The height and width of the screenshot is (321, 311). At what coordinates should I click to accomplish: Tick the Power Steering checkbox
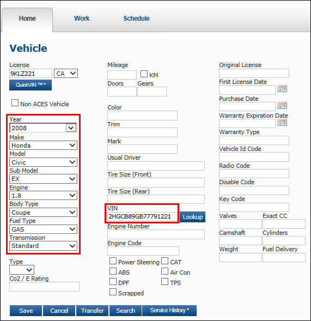pyautogui.click(x=113, y=261)
